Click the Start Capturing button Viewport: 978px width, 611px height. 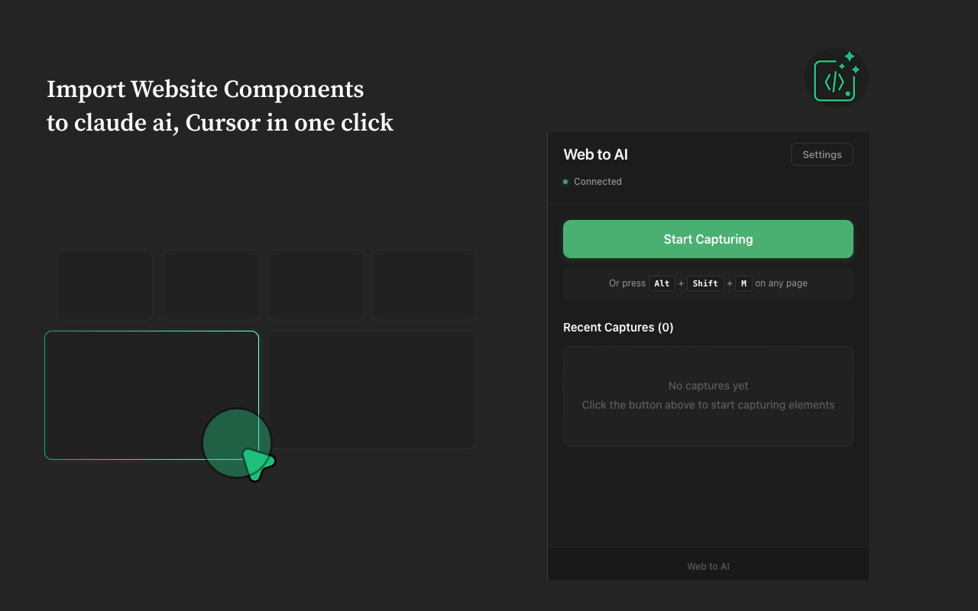point(708,239)
